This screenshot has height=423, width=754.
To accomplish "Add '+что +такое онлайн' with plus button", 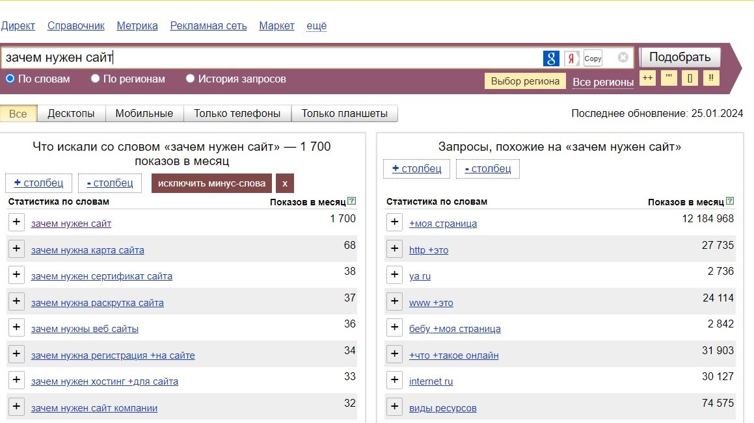I will (x=395, y=353).
